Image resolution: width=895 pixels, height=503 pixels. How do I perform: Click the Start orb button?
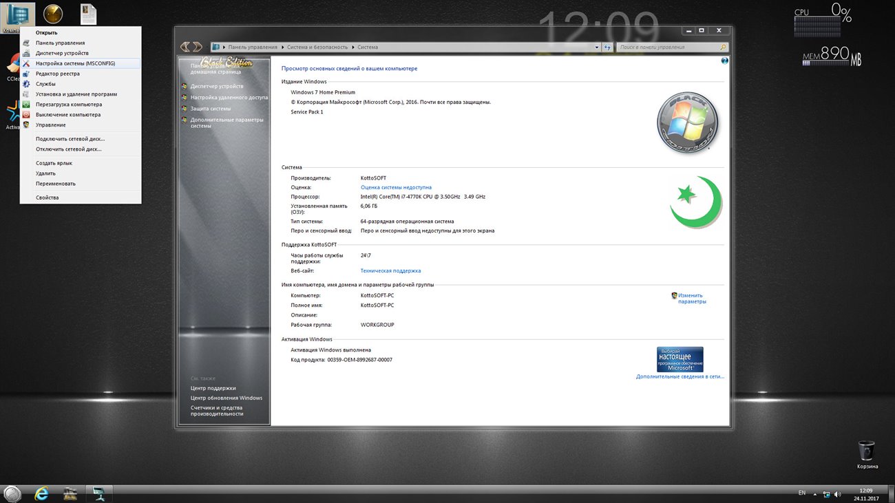(x=12, y=493)
